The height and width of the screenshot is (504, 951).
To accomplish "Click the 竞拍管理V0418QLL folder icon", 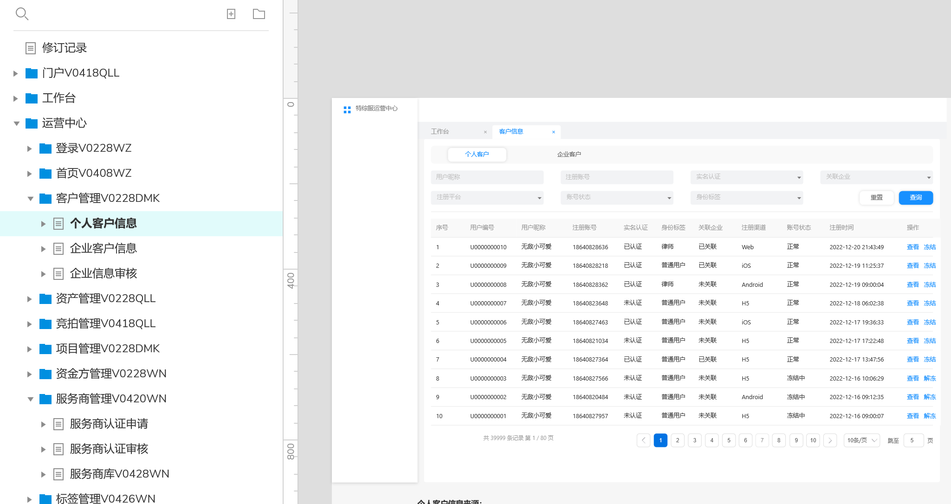I will pyautogui.click(x=45, y=323).
